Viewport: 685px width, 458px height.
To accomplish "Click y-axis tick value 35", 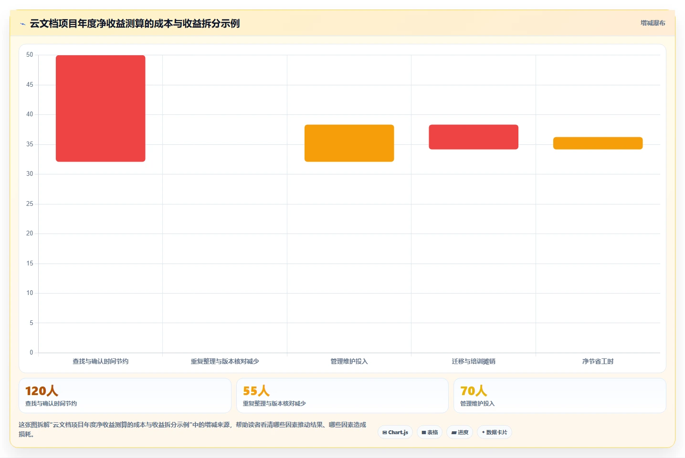I will coord(30,144).
